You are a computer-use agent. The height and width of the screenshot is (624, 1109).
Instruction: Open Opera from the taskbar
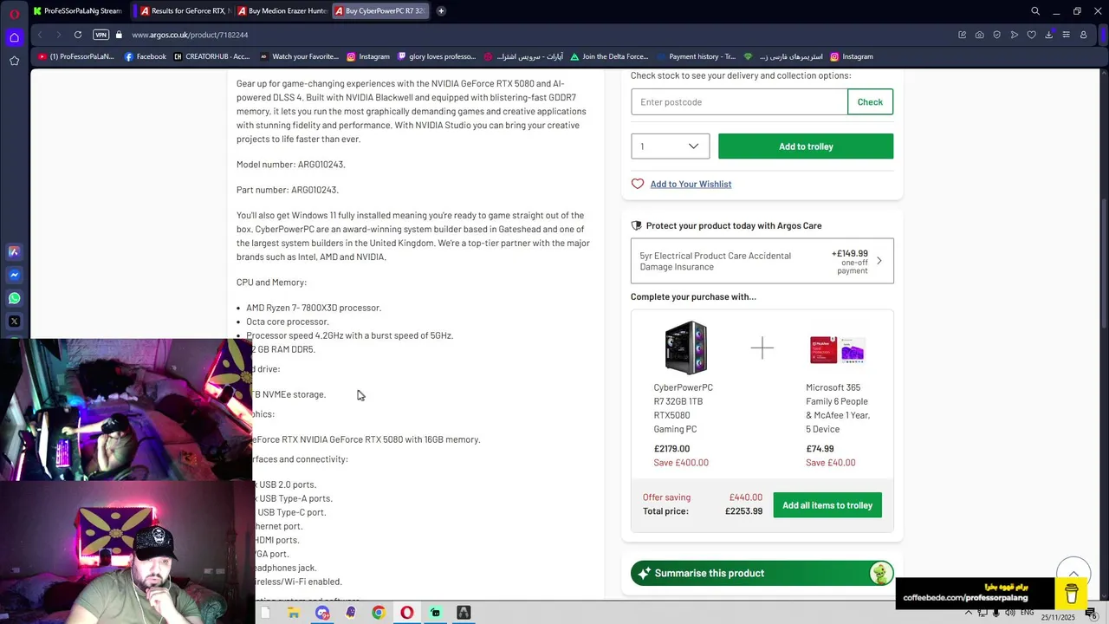pos(407,613)
